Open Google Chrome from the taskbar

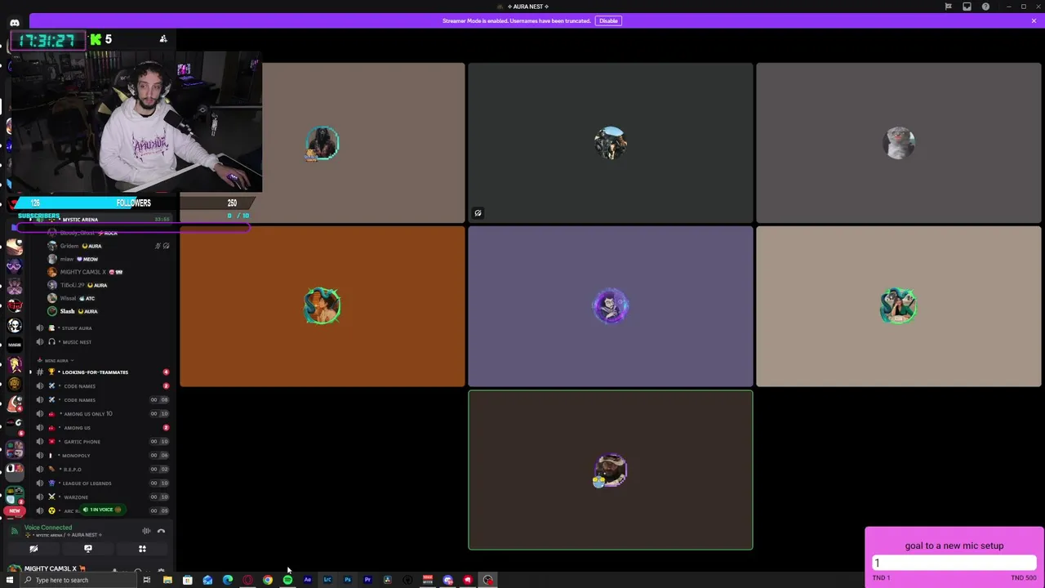267,580
